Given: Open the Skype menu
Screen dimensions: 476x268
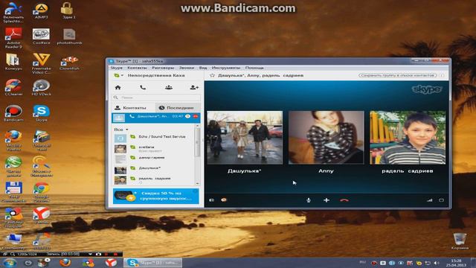Looking at the screenshot, I should point(116,68).
